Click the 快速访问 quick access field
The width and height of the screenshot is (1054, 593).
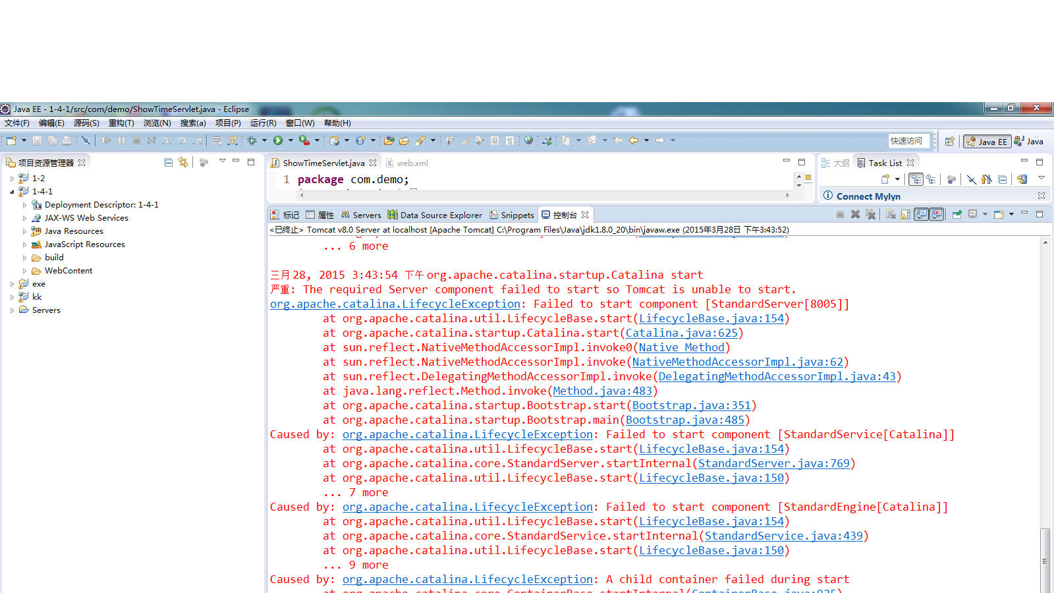(x=909, y=141)
